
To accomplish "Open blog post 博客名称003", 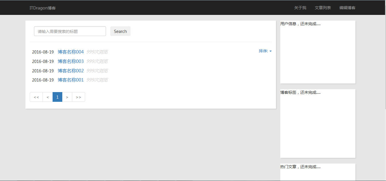I will pyautogui.click(x=71, y=61).
